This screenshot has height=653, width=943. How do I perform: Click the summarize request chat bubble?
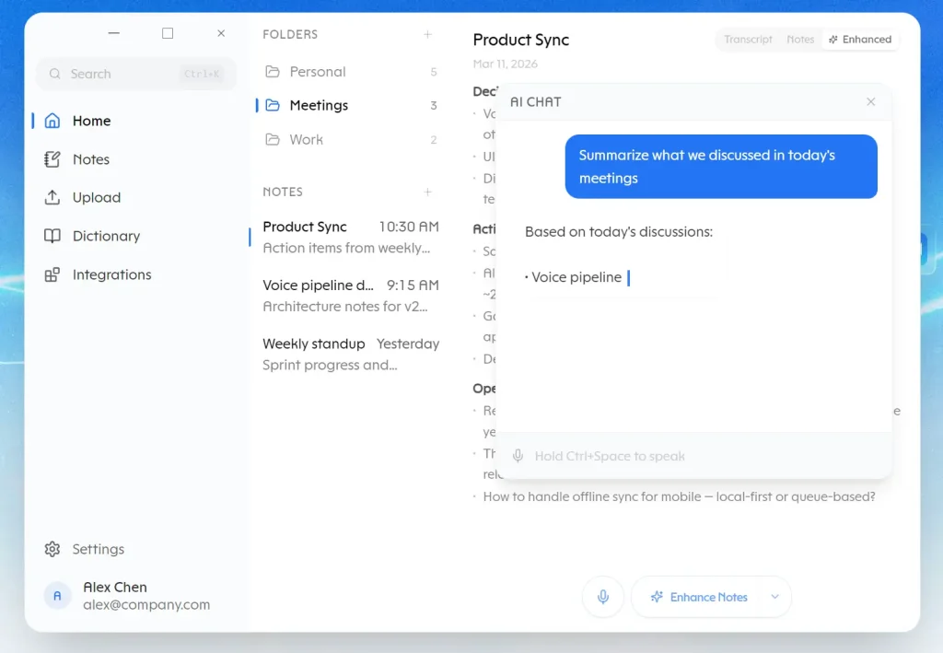point(721,167)
